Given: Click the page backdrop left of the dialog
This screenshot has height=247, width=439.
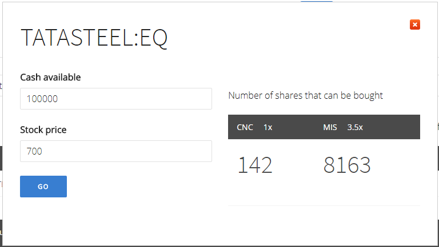Looking at the screenshot, I should 1,123.
